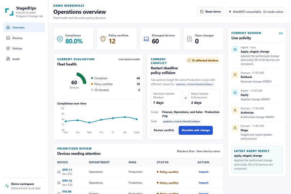The width and height of the screenshot is (291, 194).
Task: Click the human avatar icon beside Rollback
Action: click(x=235, y=75)
